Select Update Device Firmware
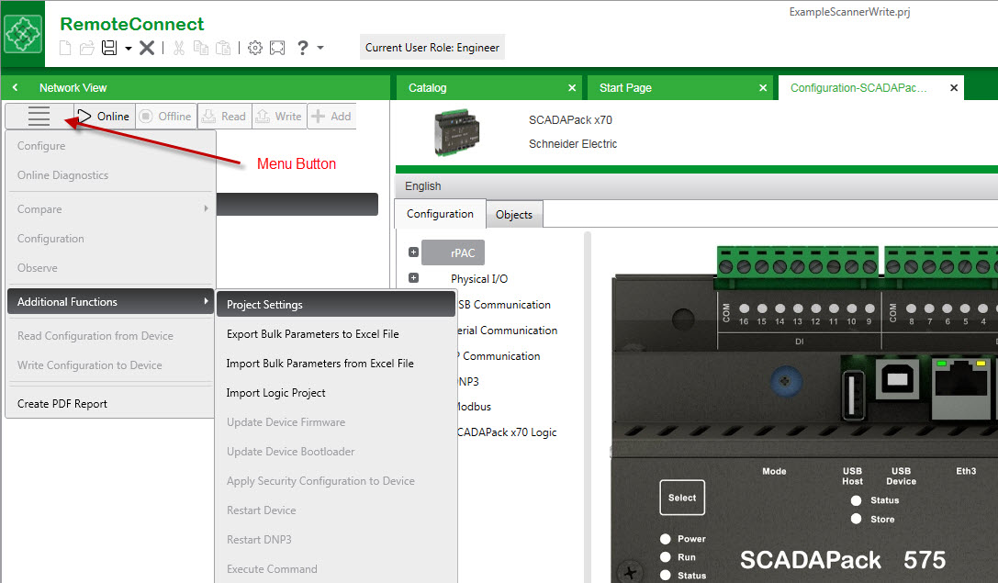Image resolution: width=998 pixels, height=583 pixels. (336, 422)
